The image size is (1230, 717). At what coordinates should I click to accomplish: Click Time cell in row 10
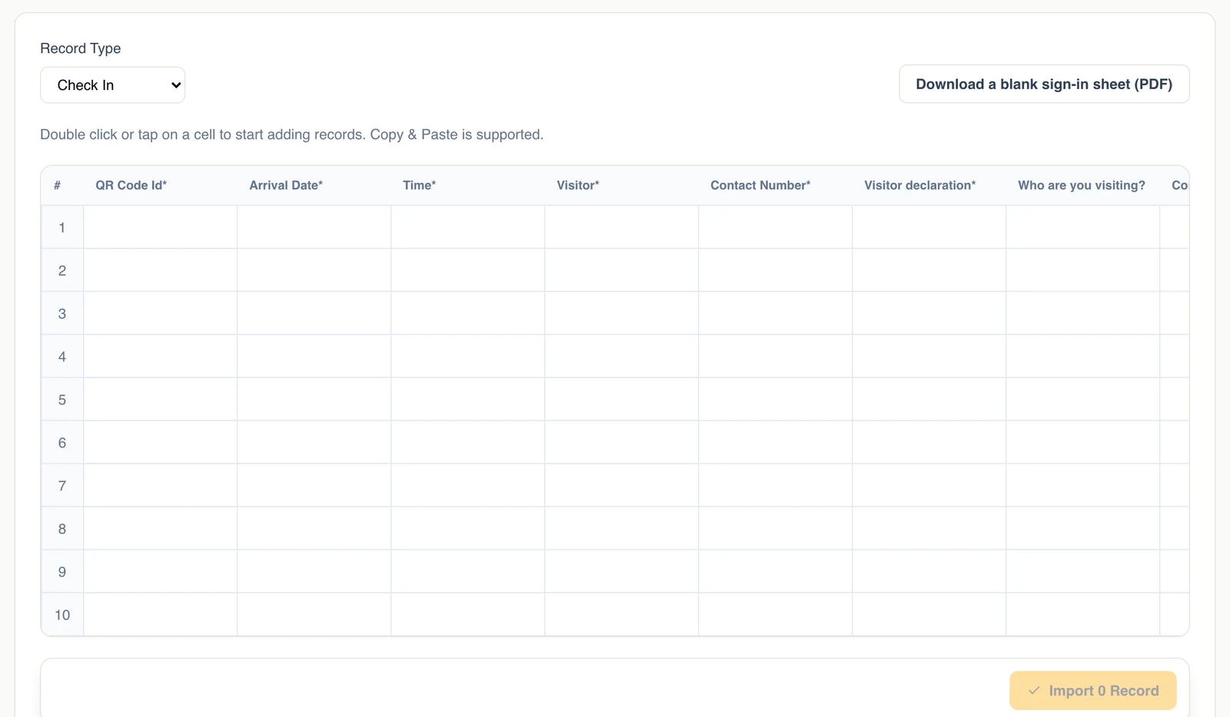pos(468,615)
